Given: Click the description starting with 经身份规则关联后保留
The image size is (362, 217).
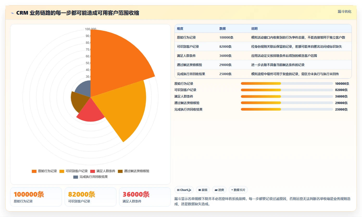Looking at the screenshot, I should [x=296, y=47].
